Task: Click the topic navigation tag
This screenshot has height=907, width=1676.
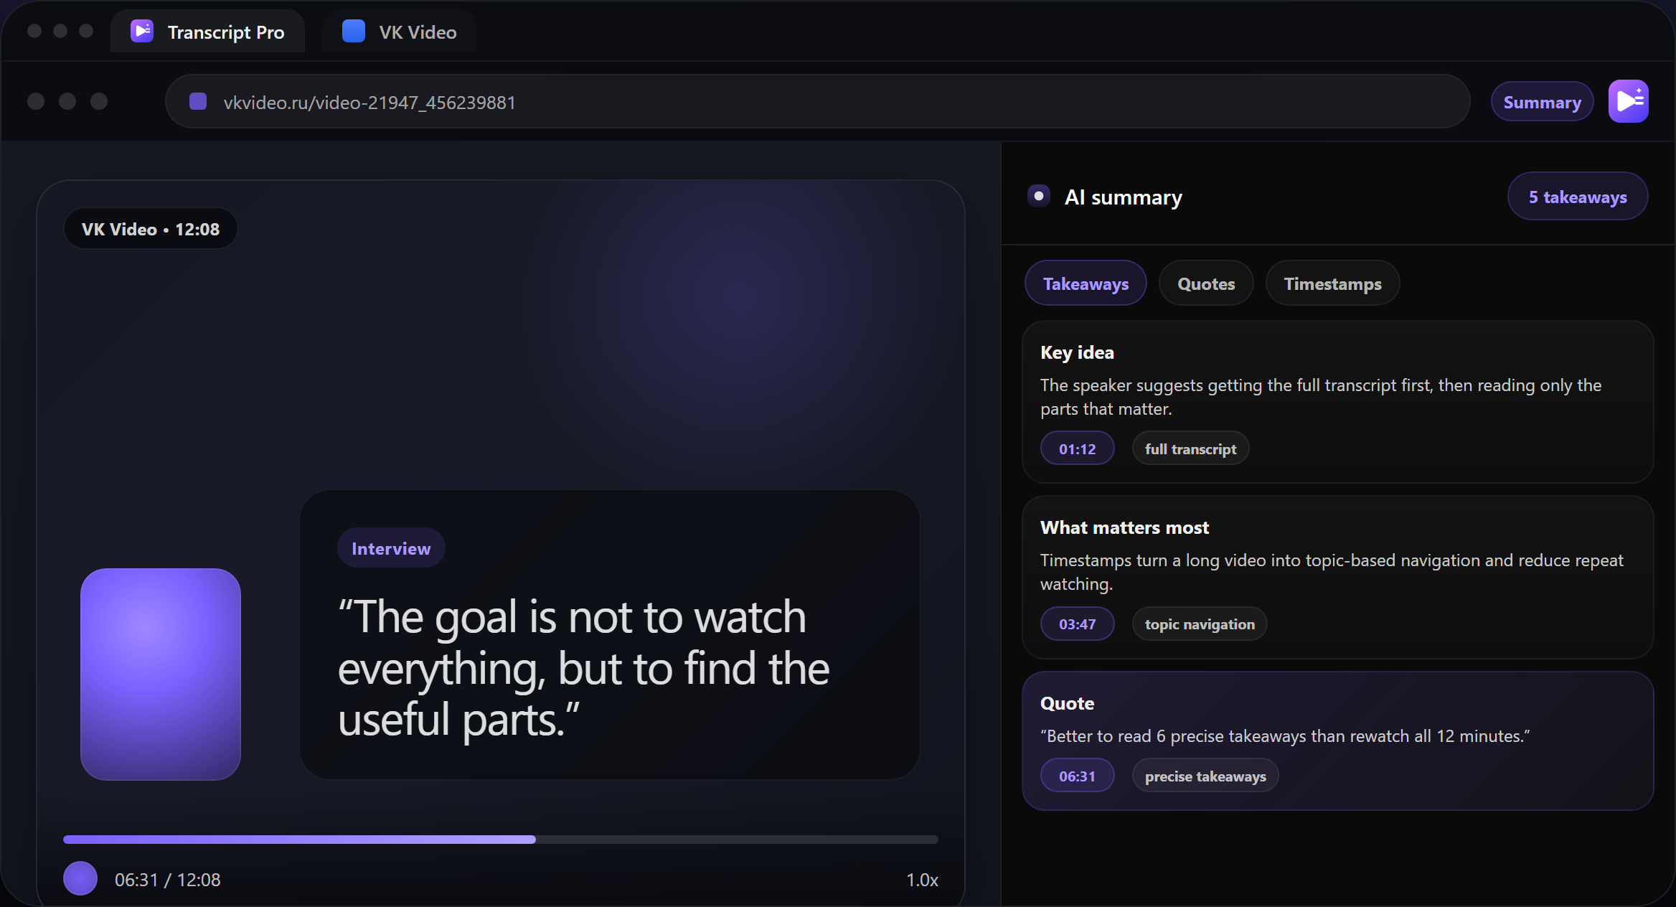Action: pos(1199,624)
